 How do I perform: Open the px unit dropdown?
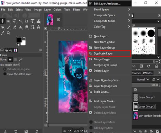pyautogui.click(x=67, y=131)
